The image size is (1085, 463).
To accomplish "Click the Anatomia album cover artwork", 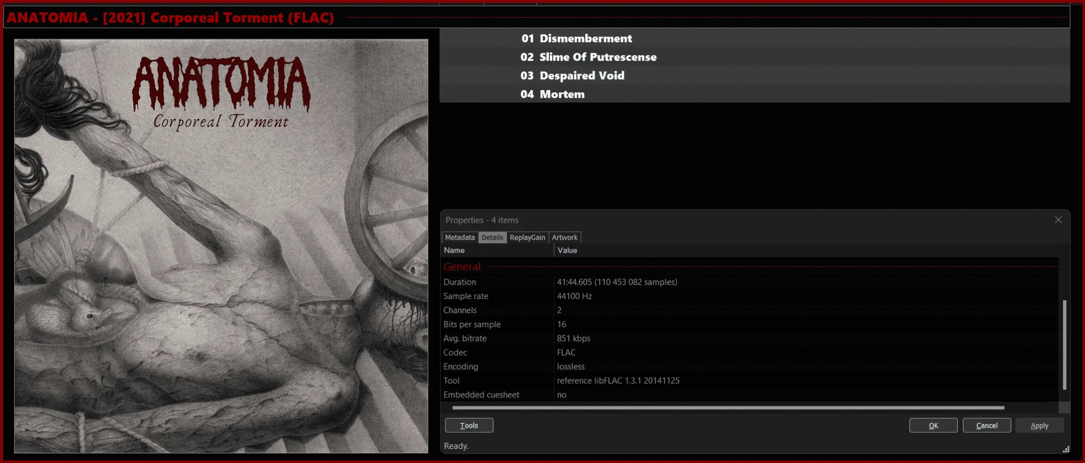I will 221,246.
